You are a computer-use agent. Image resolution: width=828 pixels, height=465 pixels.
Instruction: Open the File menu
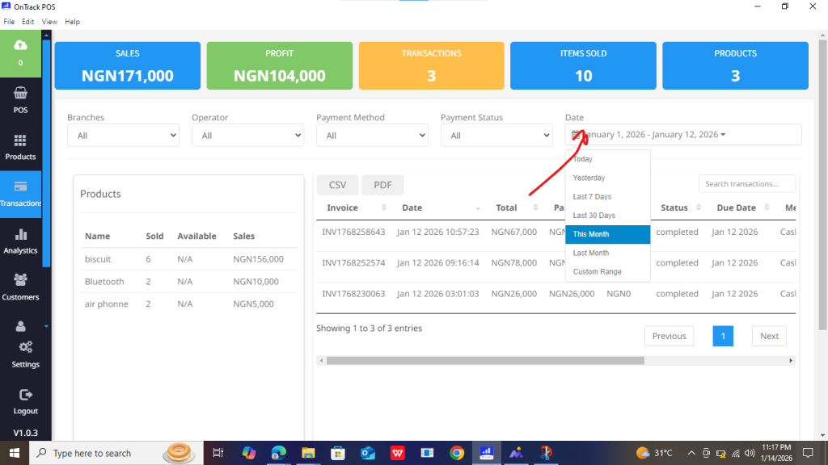coord(8,22)
